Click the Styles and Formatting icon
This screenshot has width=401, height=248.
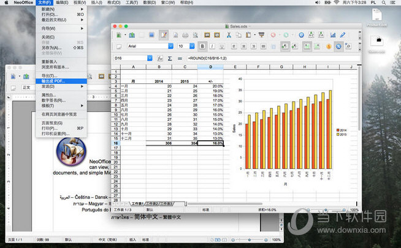119,46
